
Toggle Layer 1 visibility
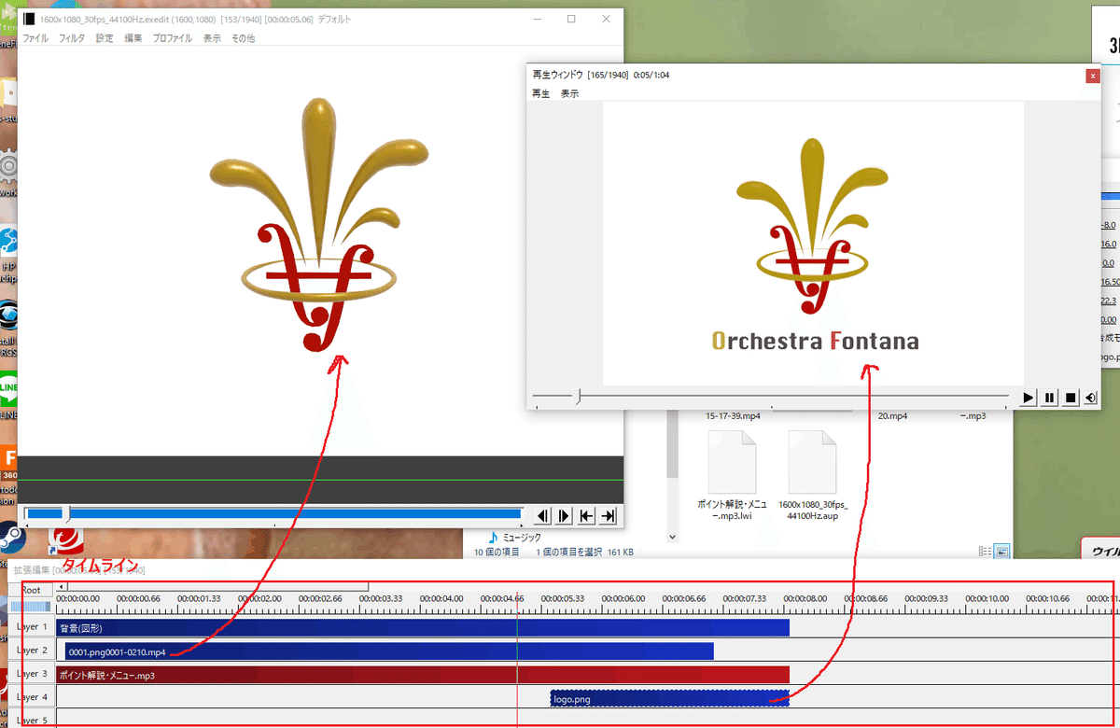pos(31,627)
